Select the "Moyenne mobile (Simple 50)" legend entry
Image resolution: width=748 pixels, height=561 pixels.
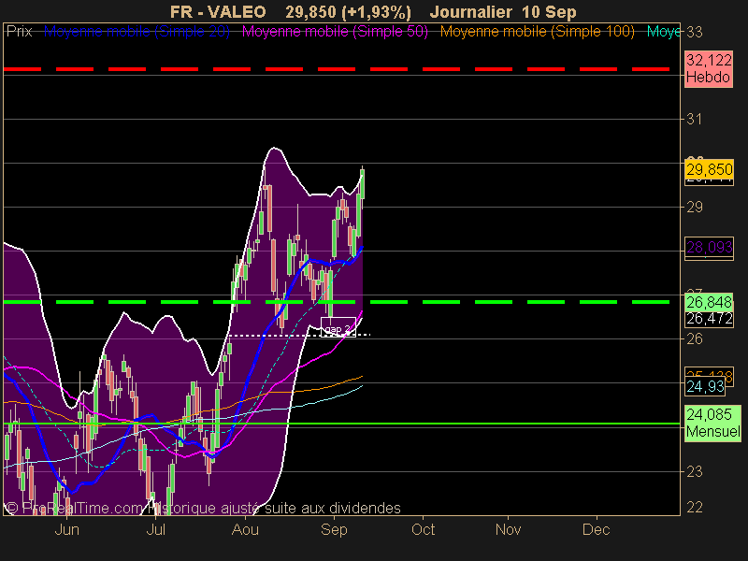(x=335, y=32)
